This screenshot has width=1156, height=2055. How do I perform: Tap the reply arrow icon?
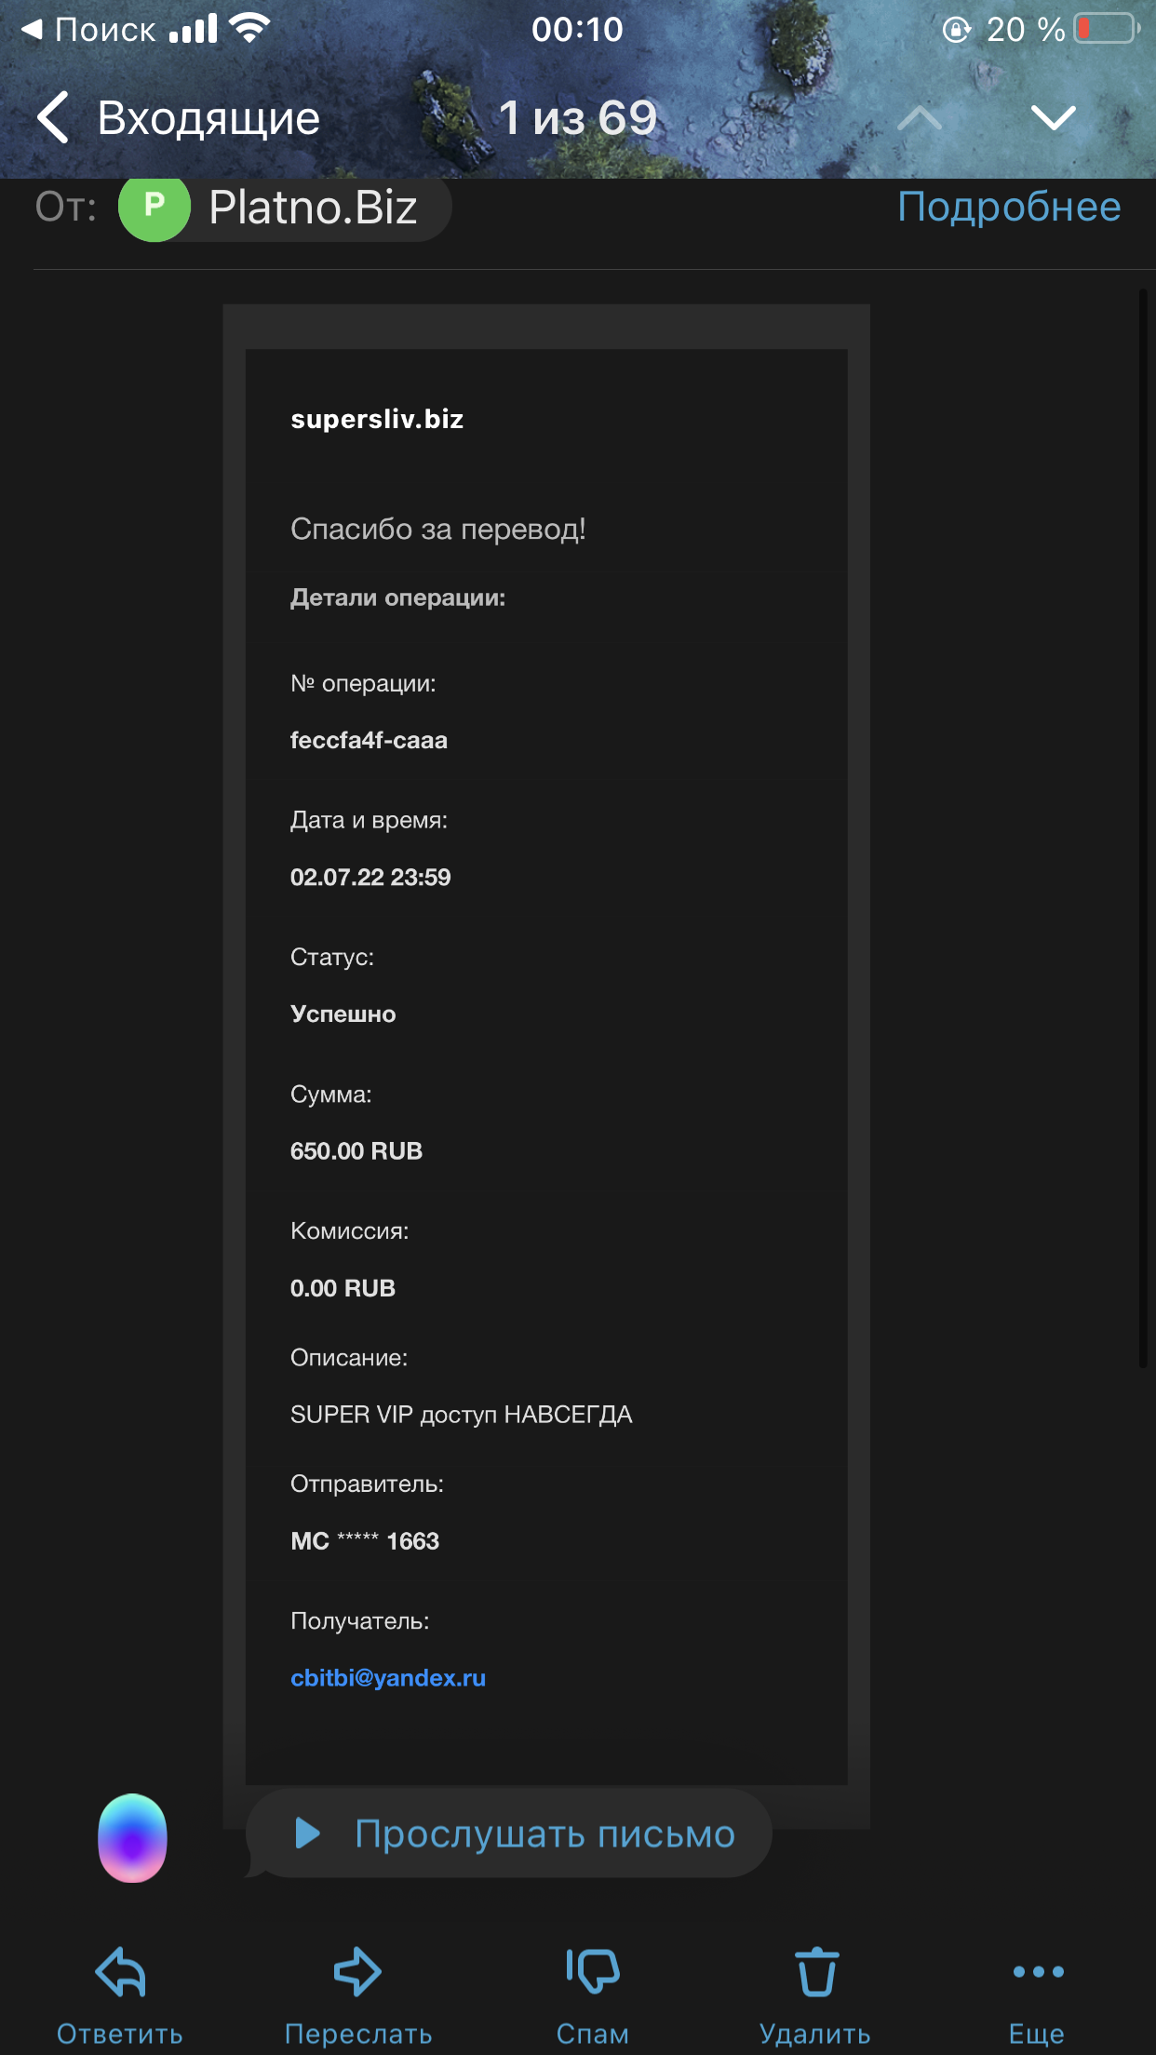click(x=121, y=1971)
